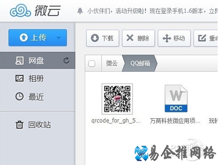Click the qrcode_for_gh_5... filename
Screen dimensions: 218x165
pos(116,121)
